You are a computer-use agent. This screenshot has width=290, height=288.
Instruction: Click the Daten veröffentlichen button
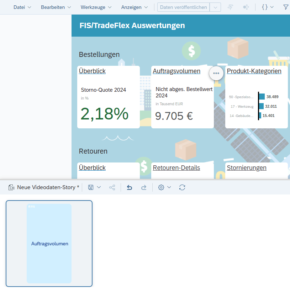(183, 7)
